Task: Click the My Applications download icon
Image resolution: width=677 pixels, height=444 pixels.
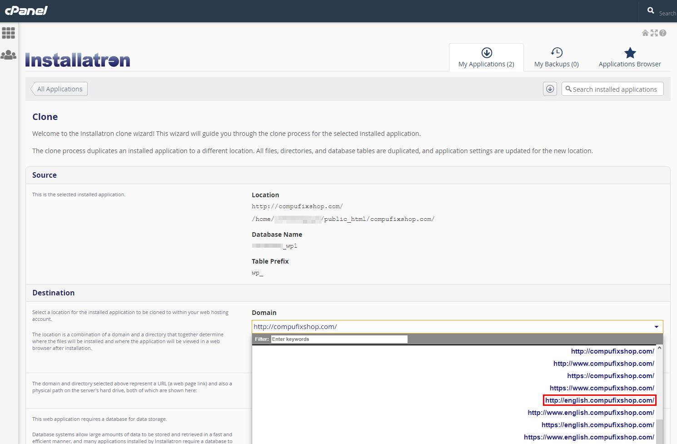Action: [487, 53]
